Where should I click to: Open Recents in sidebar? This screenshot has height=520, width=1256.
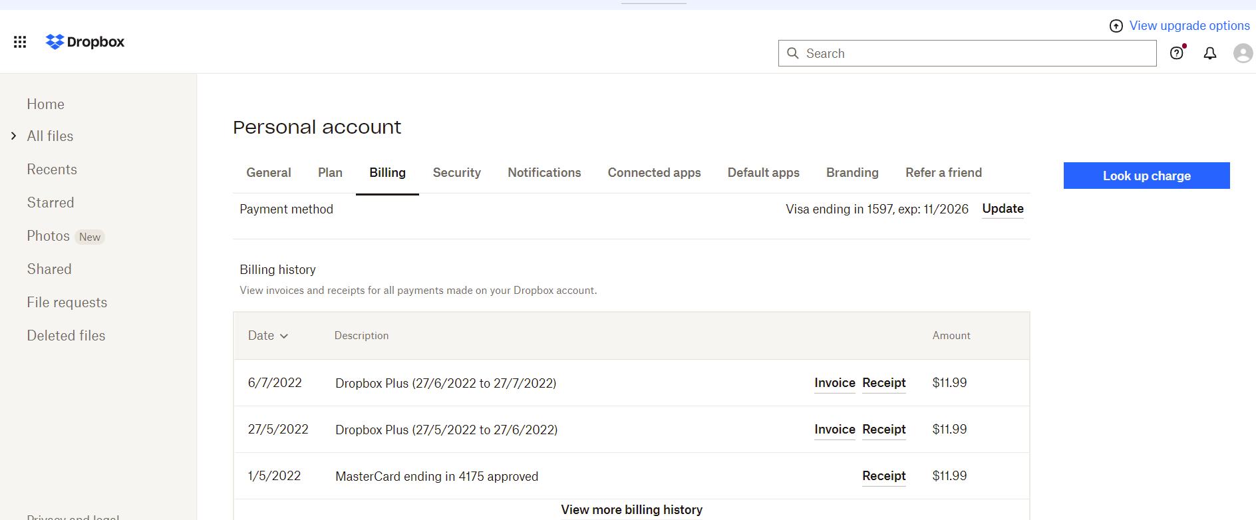click(x=52, y=170)
